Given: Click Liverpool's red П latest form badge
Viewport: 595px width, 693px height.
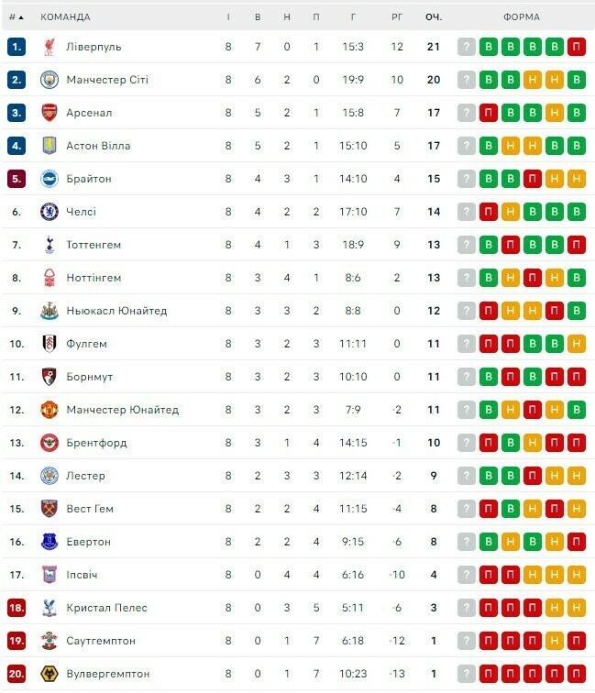Looking at the screenshot, I should [577, 47].
